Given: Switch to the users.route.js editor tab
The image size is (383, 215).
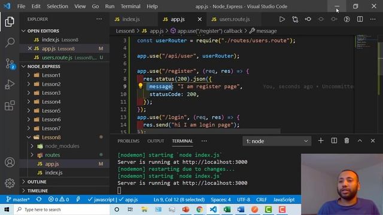Looking at the screenshot, I should (234, 19).
